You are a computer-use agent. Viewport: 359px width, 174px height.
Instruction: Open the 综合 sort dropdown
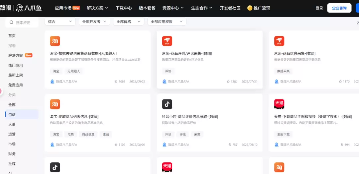click(60, 22)
